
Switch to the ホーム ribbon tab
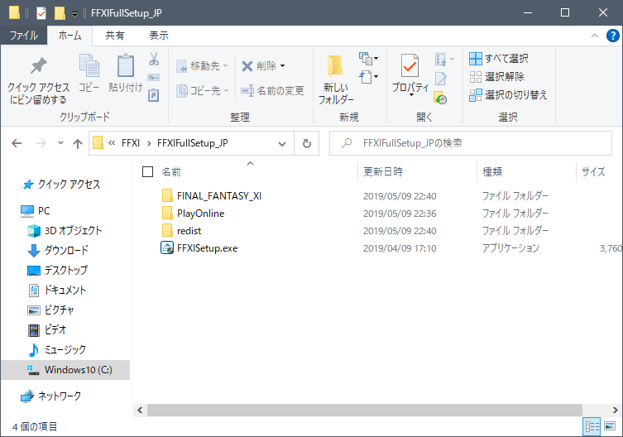pyautogui.click(x=69, y=36)
